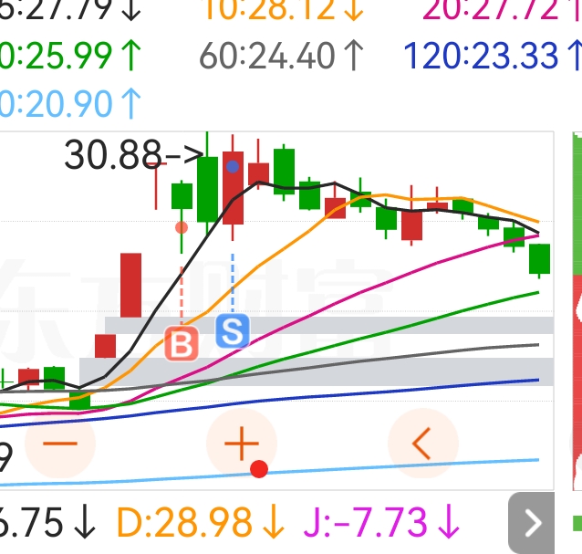Tap the 120:23.33 moving average label
582x554 pixels.
493,56
